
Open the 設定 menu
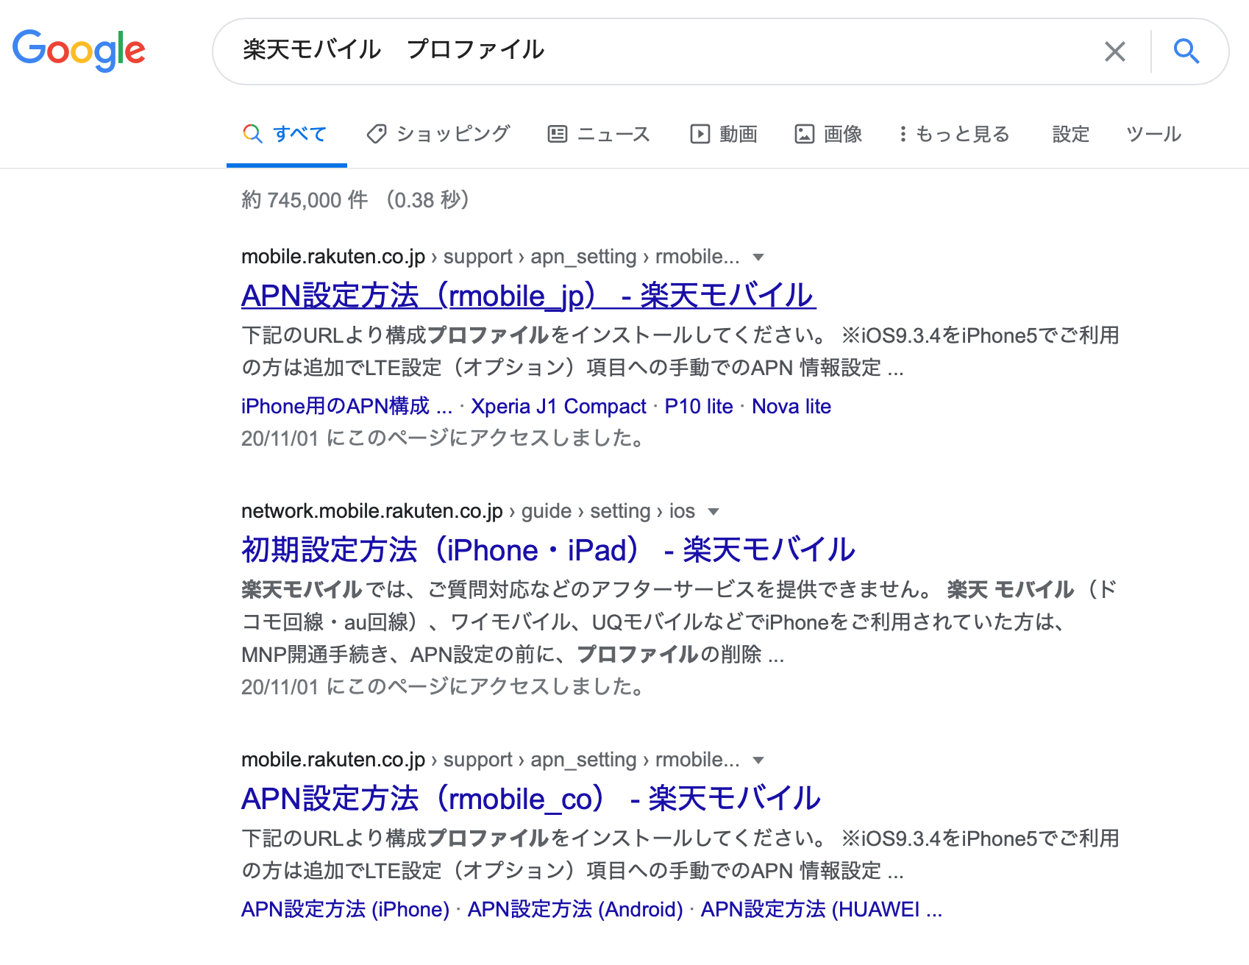(x=1070, y=134)
